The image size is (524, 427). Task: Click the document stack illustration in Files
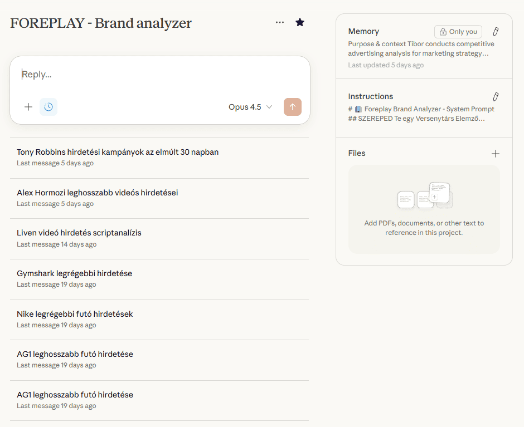(x=425, y=196)
